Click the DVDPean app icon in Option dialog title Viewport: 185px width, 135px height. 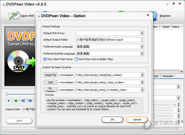pyautogui.click(x=39, y=16)
